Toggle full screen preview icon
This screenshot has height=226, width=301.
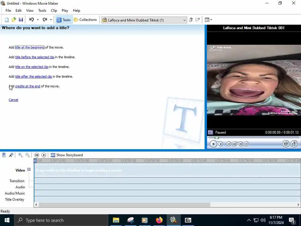click(210, 132)
